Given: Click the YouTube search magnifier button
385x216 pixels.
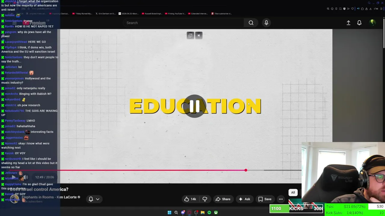Looking at the screenshot, I should [x=251, y=23].
